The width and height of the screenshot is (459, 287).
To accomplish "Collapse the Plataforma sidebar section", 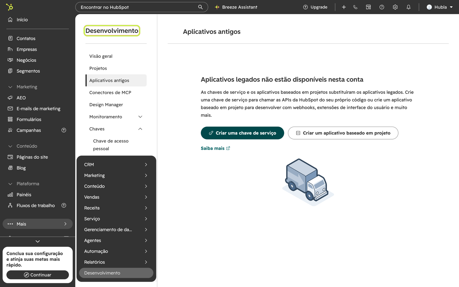I will [10, 184].
